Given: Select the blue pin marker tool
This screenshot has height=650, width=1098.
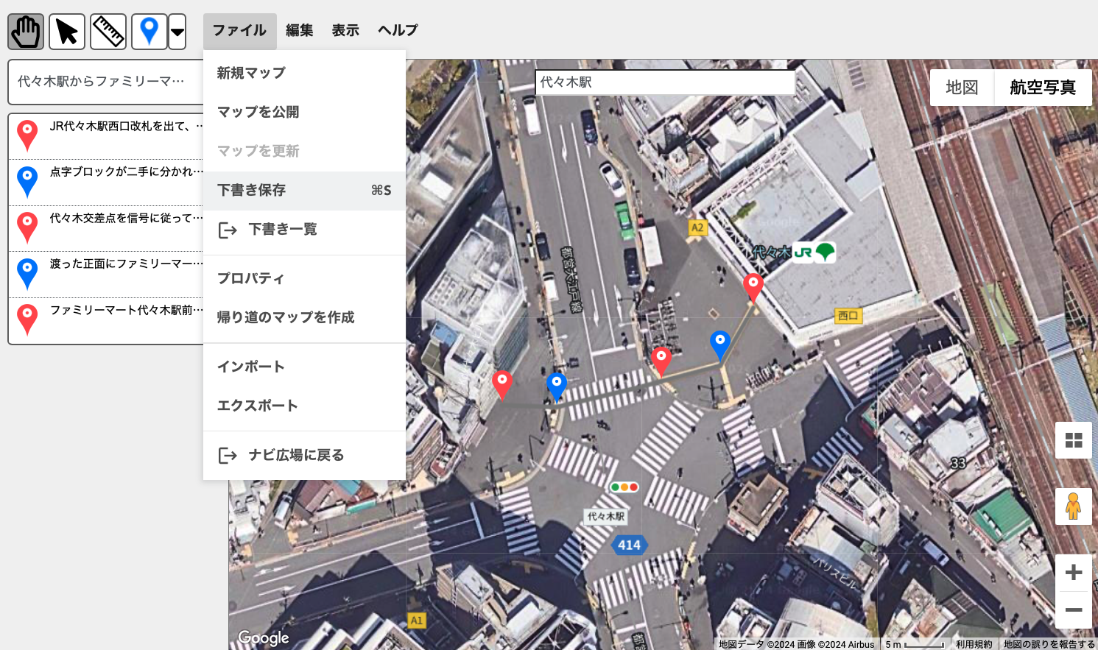Looking at the screenshot, I should [149, 32].
